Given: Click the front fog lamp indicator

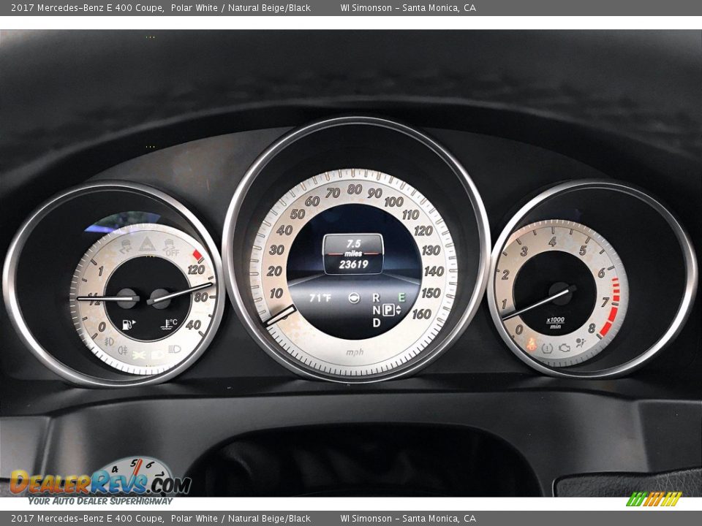Looking at the screenshot, I should (108, 342).
